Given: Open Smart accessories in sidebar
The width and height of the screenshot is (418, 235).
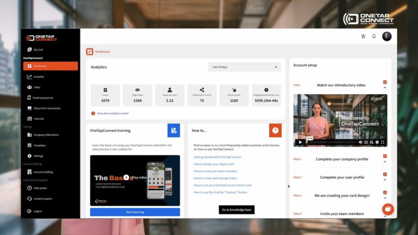Looking at the screenshot, I should [43, 97].
